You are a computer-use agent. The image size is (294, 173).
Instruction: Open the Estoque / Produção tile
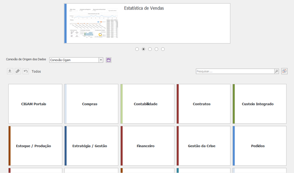[35, 146]
